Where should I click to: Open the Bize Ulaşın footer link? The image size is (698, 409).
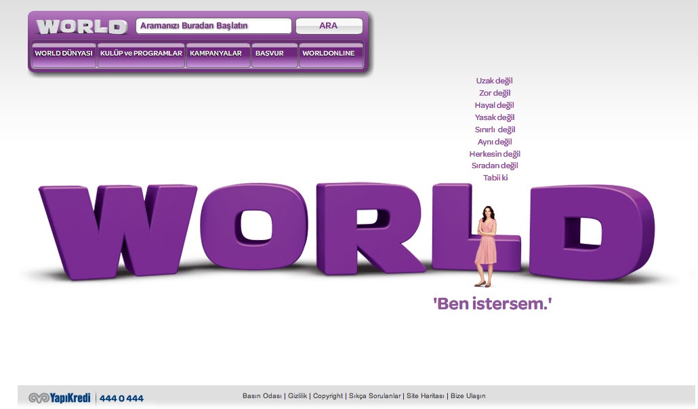[x=468, y=395]
